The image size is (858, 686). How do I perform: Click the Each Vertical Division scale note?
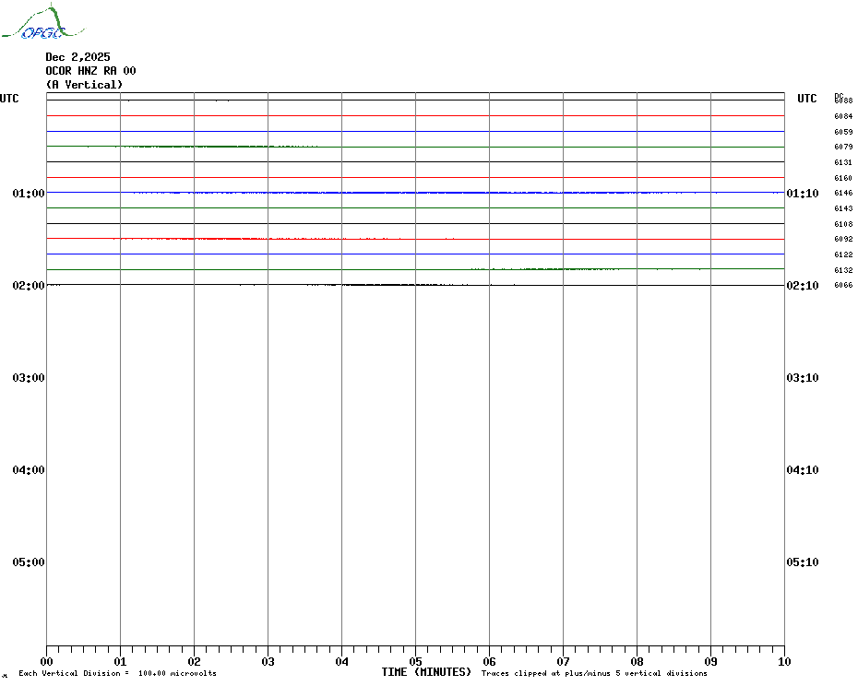point(117,673)
